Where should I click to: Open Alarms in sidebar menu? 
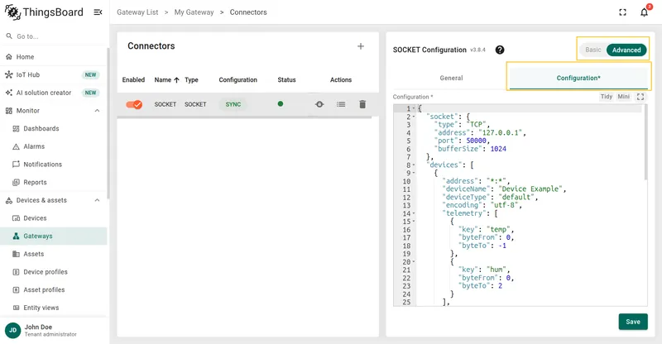coord(54,146)
